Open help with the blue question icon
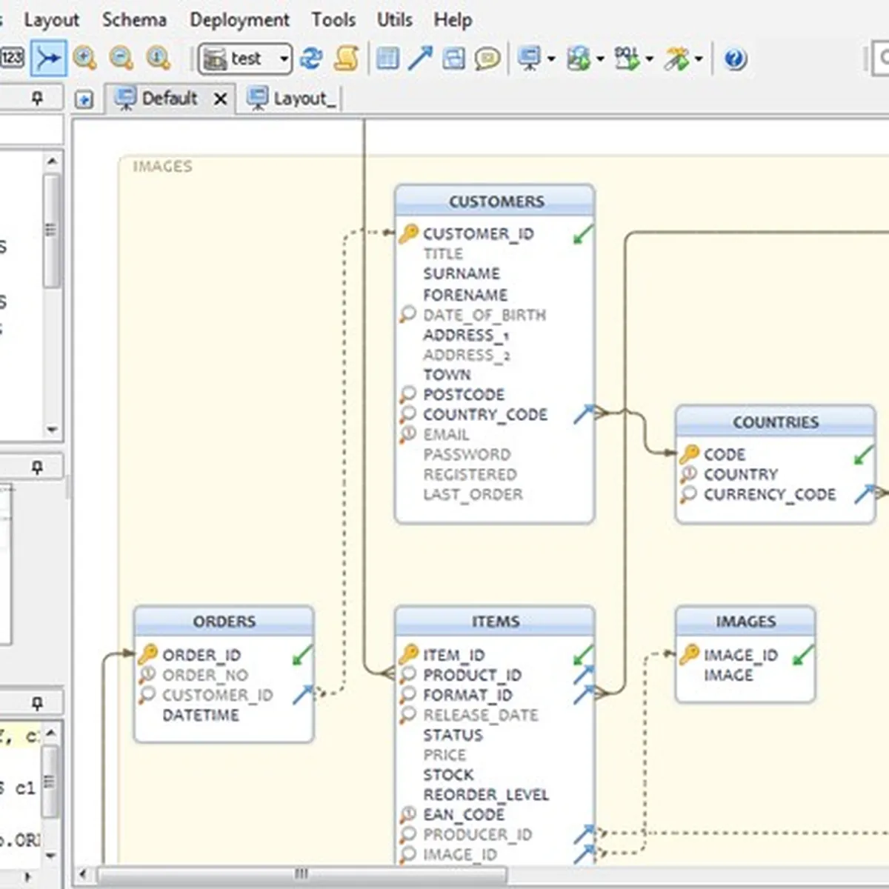This screenshot has height=889, width=889. 735,58
